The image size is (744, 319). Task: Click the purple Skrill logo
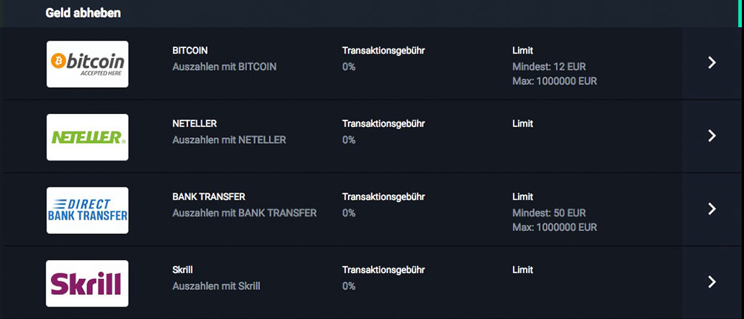coord(87,283)
